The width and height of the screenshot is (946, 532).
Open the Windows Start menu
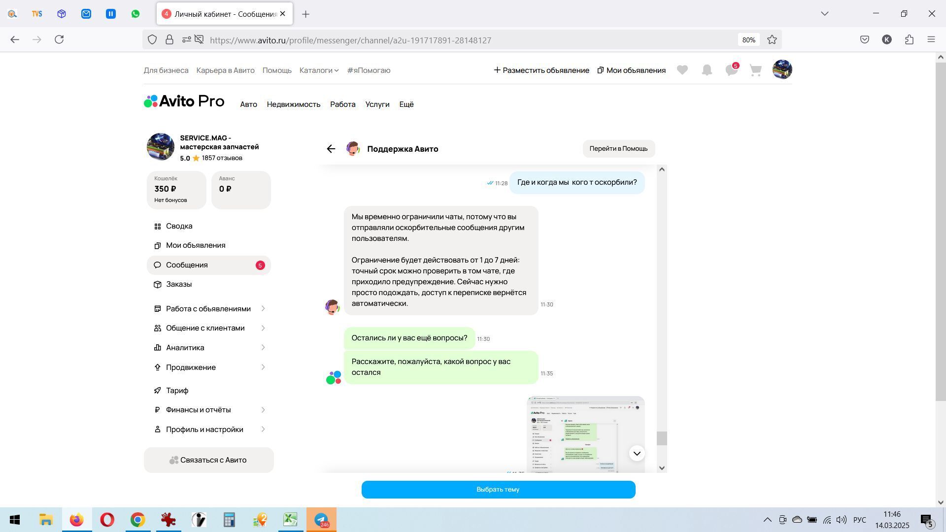pos(15,520)
